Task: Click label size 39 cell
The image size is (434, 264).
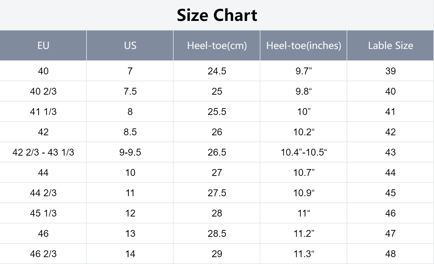Action: (390, 71)
